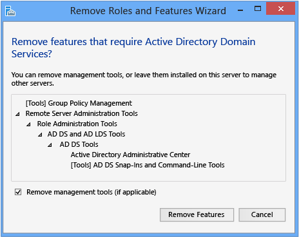
Task: Close the Remove Roles and Features Wizard
Action: pos(280,8)
